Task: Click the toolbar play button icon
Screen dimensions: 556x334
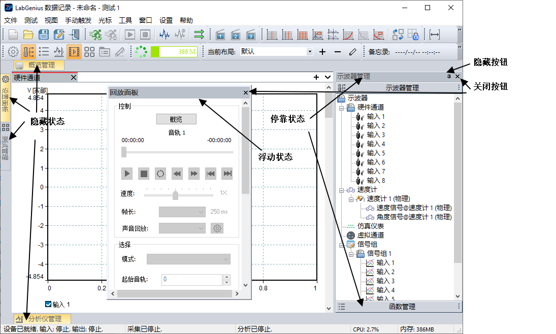Action: tap(130, 35)
